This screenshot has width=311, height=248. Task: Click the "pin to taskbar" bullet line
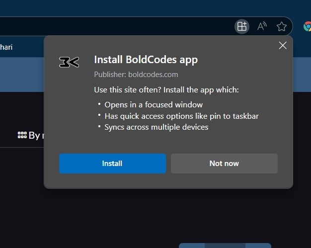(181, 116)
